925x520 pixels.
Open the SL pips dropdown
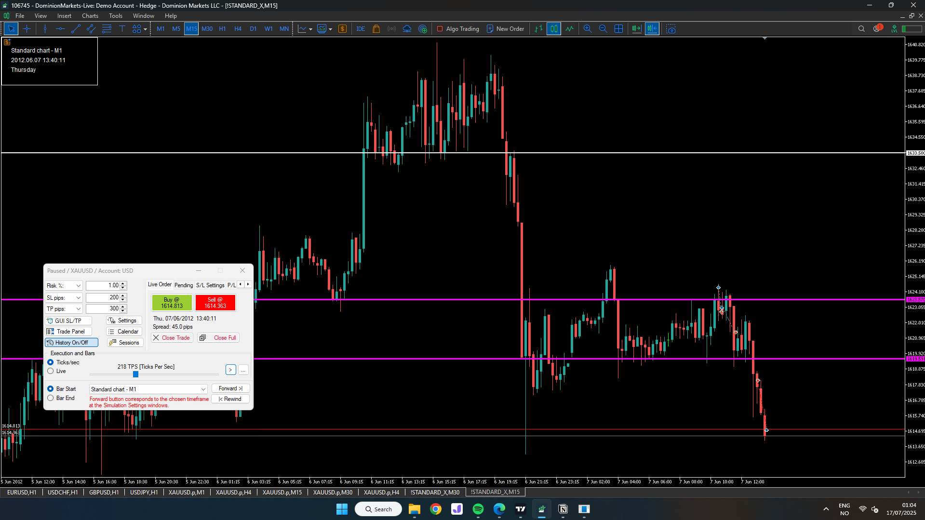64,298
